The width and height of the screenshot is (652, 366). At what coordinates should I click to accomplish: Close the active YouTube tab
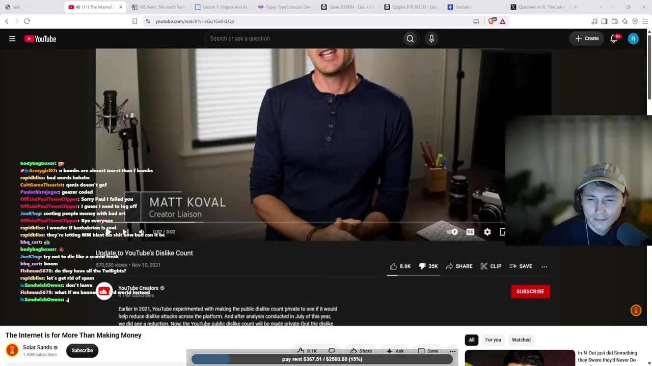[121, 7]
